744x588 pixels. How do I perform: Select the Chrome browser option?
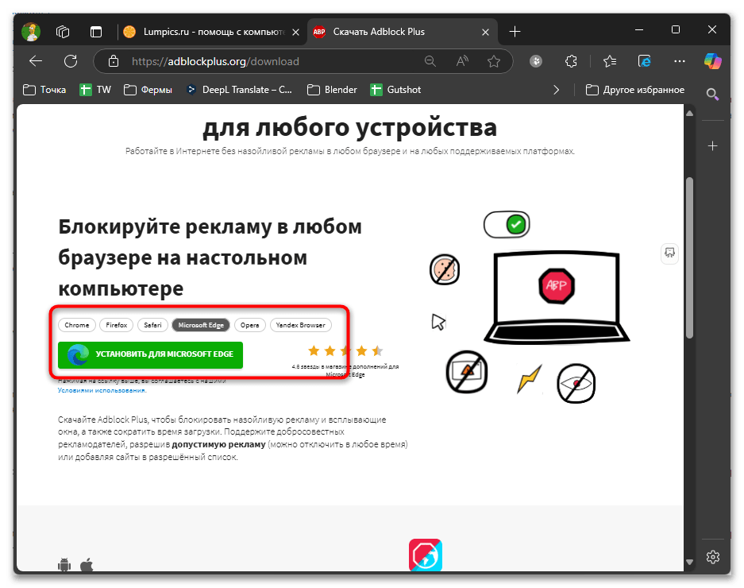77,325
